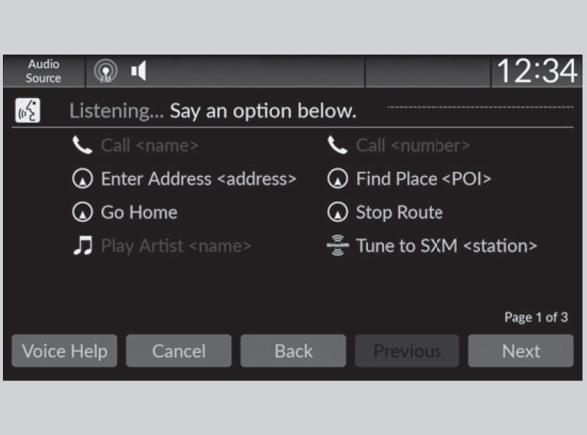Tap the navigation icon beside Go Home
587x435 pixels.
pyautogui.click(x=83, y=212)
